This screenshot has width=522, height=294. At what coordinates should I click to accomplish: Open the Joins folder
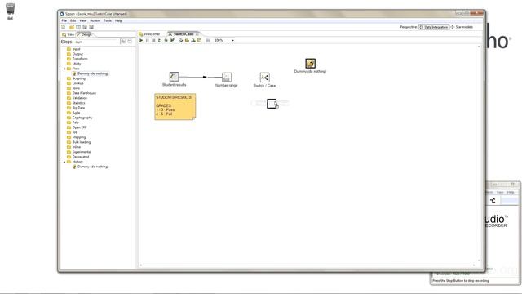tap(73, 88)
